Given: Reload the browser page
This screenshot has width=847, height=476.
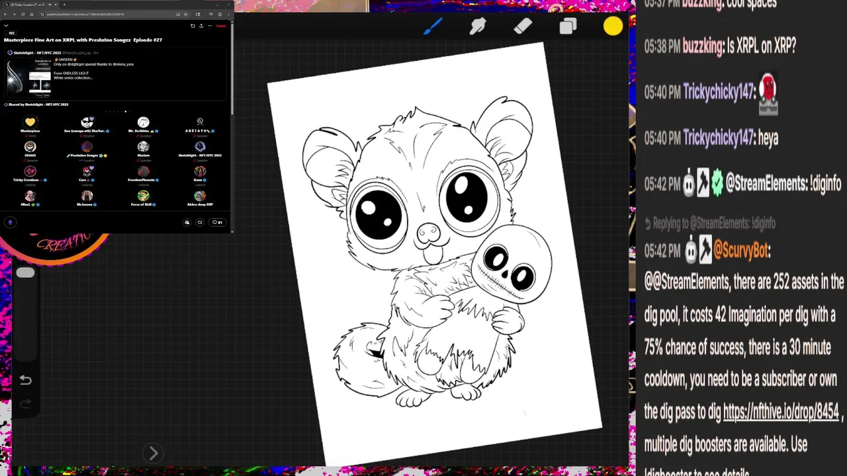Looking at the screenshot, I should click(x=23, y=14).
